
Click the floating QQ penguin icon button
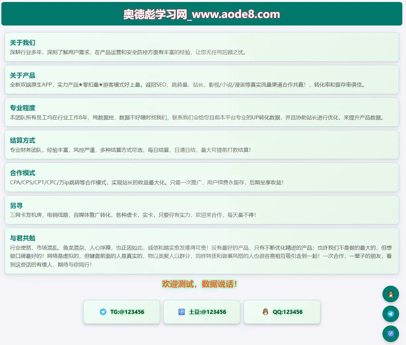coord(391,294)
